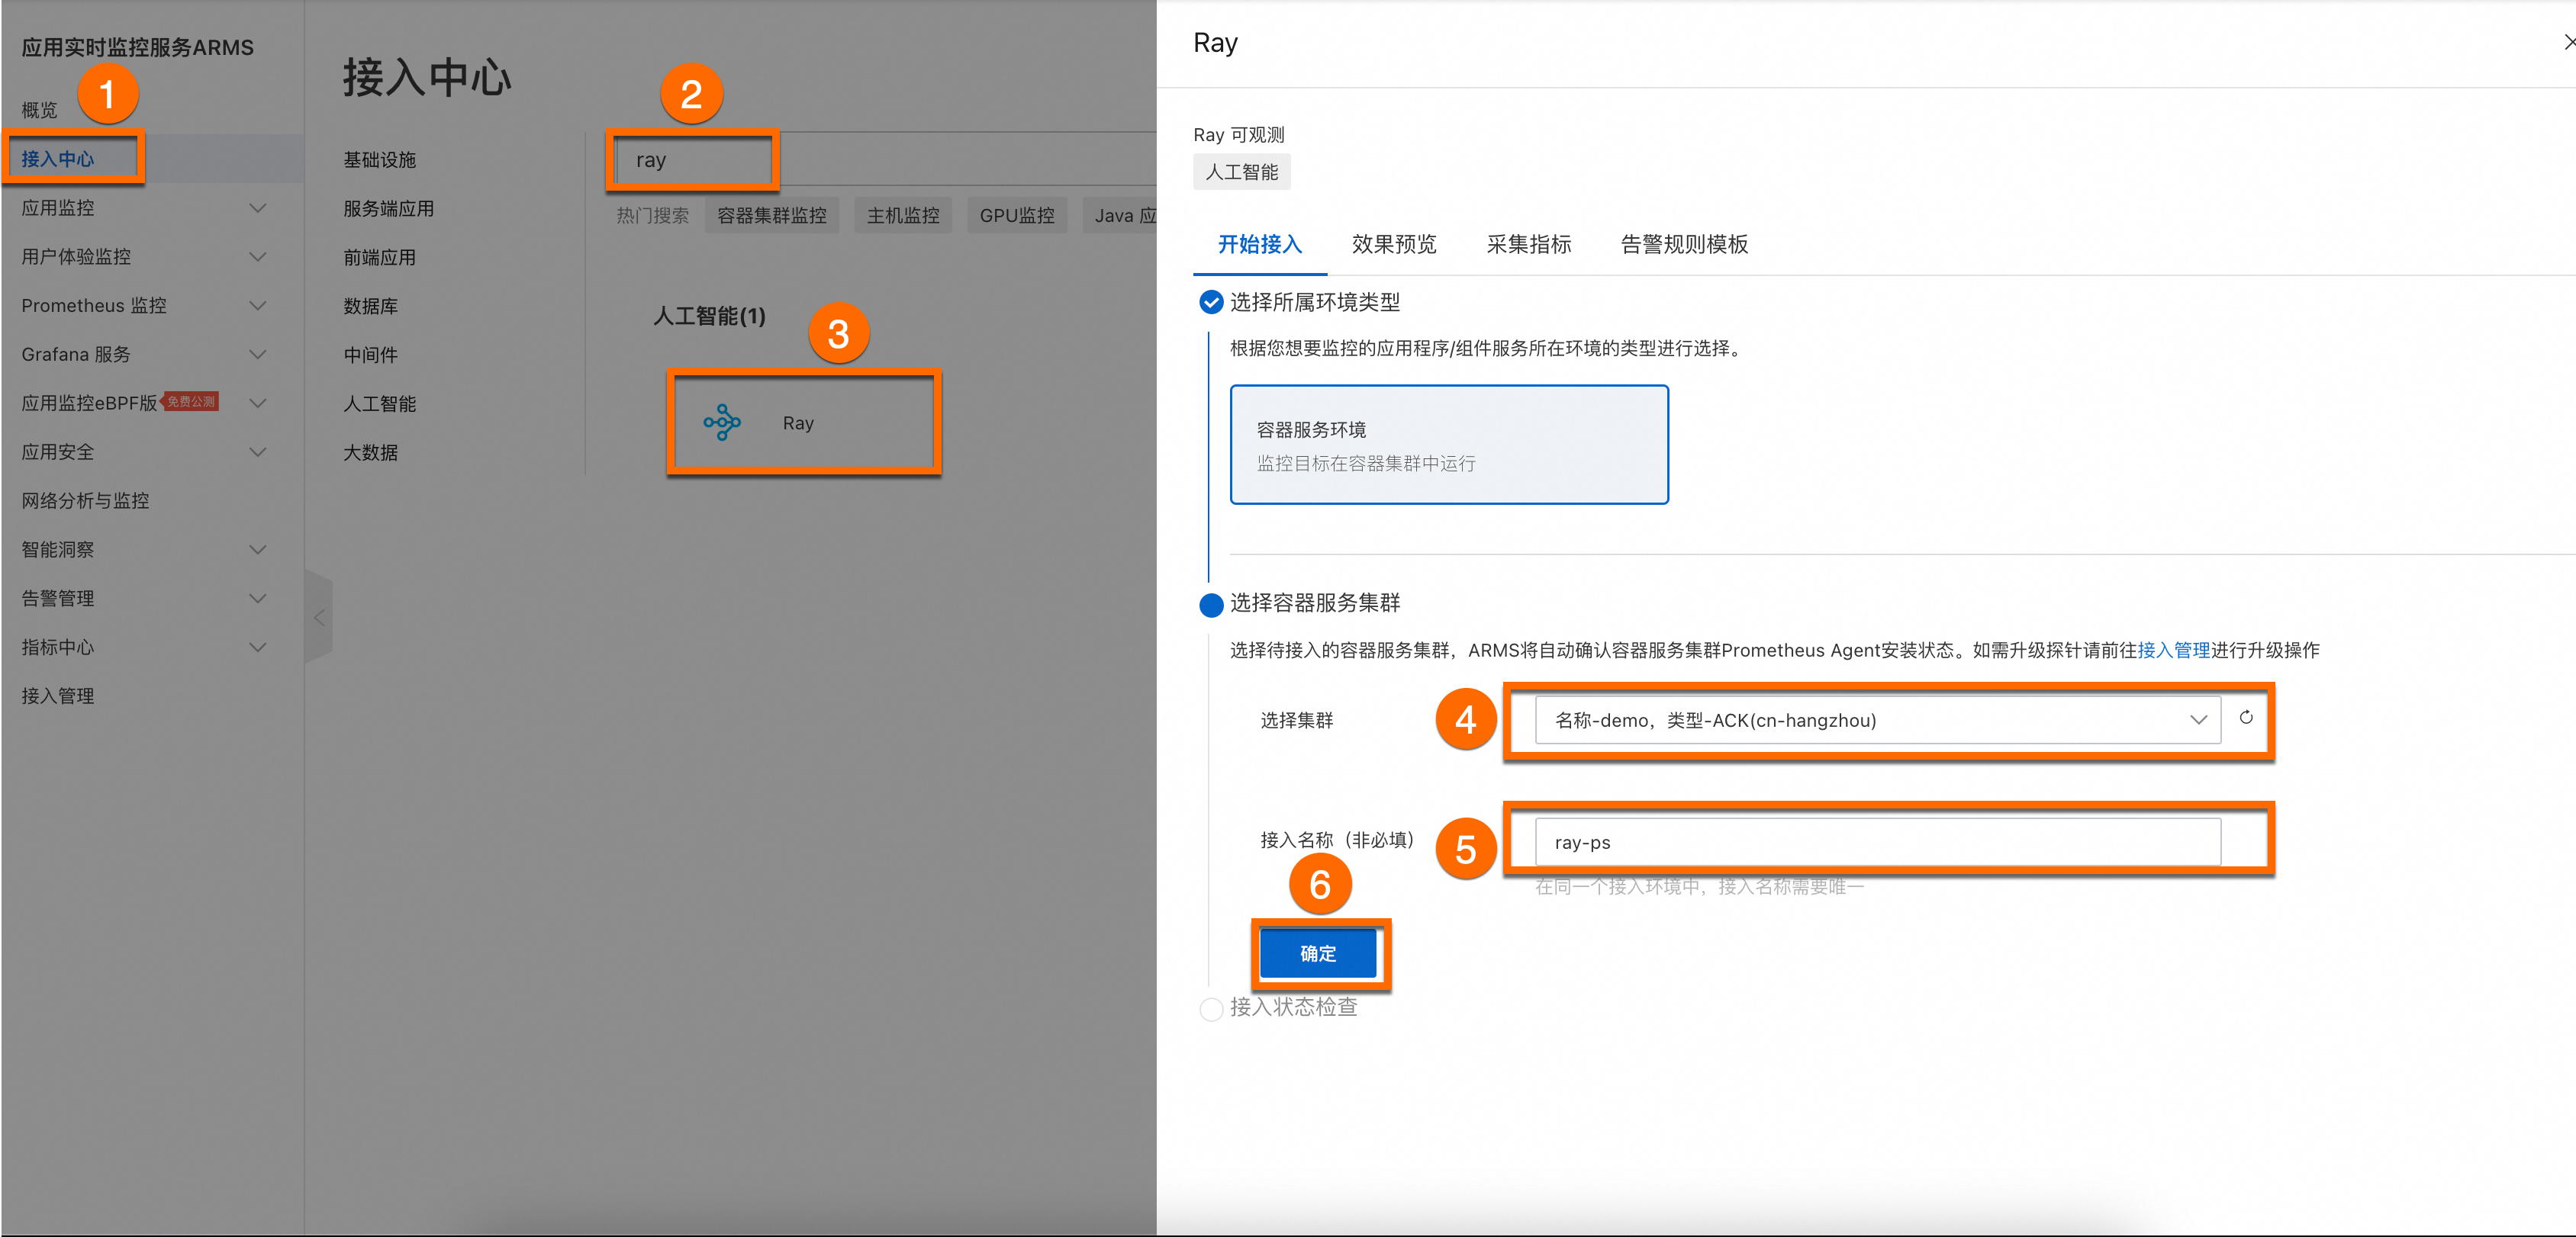Expand Grafana 服务 menu
The height and width of the screenshot is (1237, 2576).
tap(257, 355)
